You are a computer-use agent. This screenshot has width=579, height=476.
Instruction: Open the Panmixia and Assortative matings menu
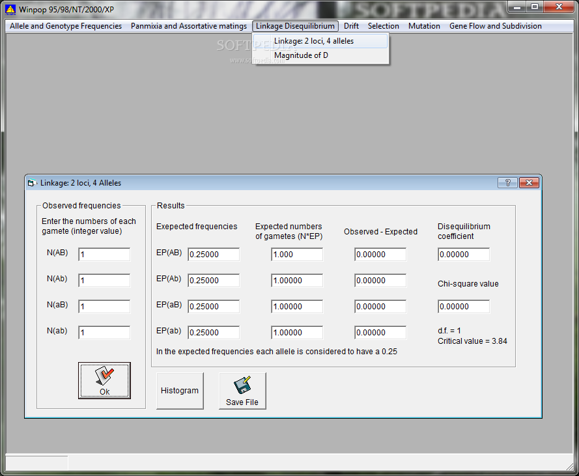click(189, 26)
